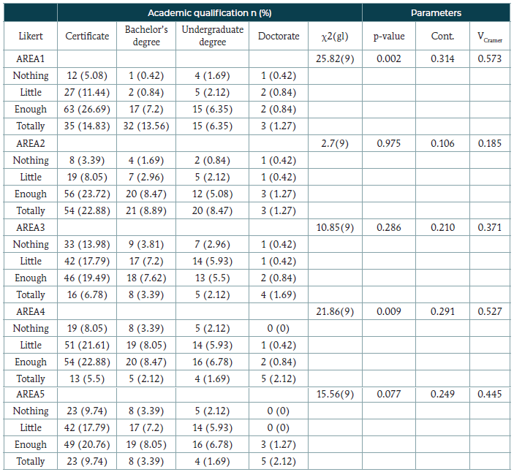Click the Academic qualification n (%) header
This screenshot has width=514, height=472.
[209, 13]
